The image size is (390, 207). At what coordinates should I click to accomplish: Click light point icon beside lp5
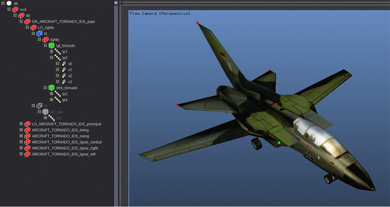51,118
